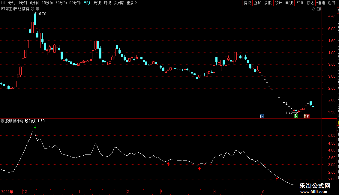The width and height of the screenshot is (339, 195).
Task: Click the 返回 back button
Action: tap(331, 3)
